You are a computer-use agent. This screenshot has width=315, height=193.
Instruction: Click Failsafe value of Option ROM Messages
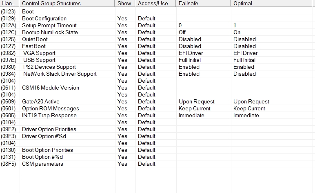(195, 108)
